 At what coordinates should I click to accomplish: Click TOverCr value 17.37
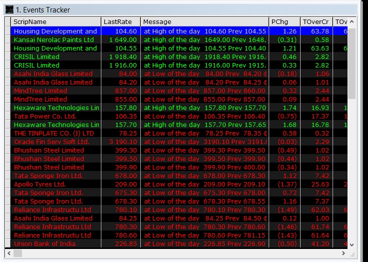click(320, 116)
